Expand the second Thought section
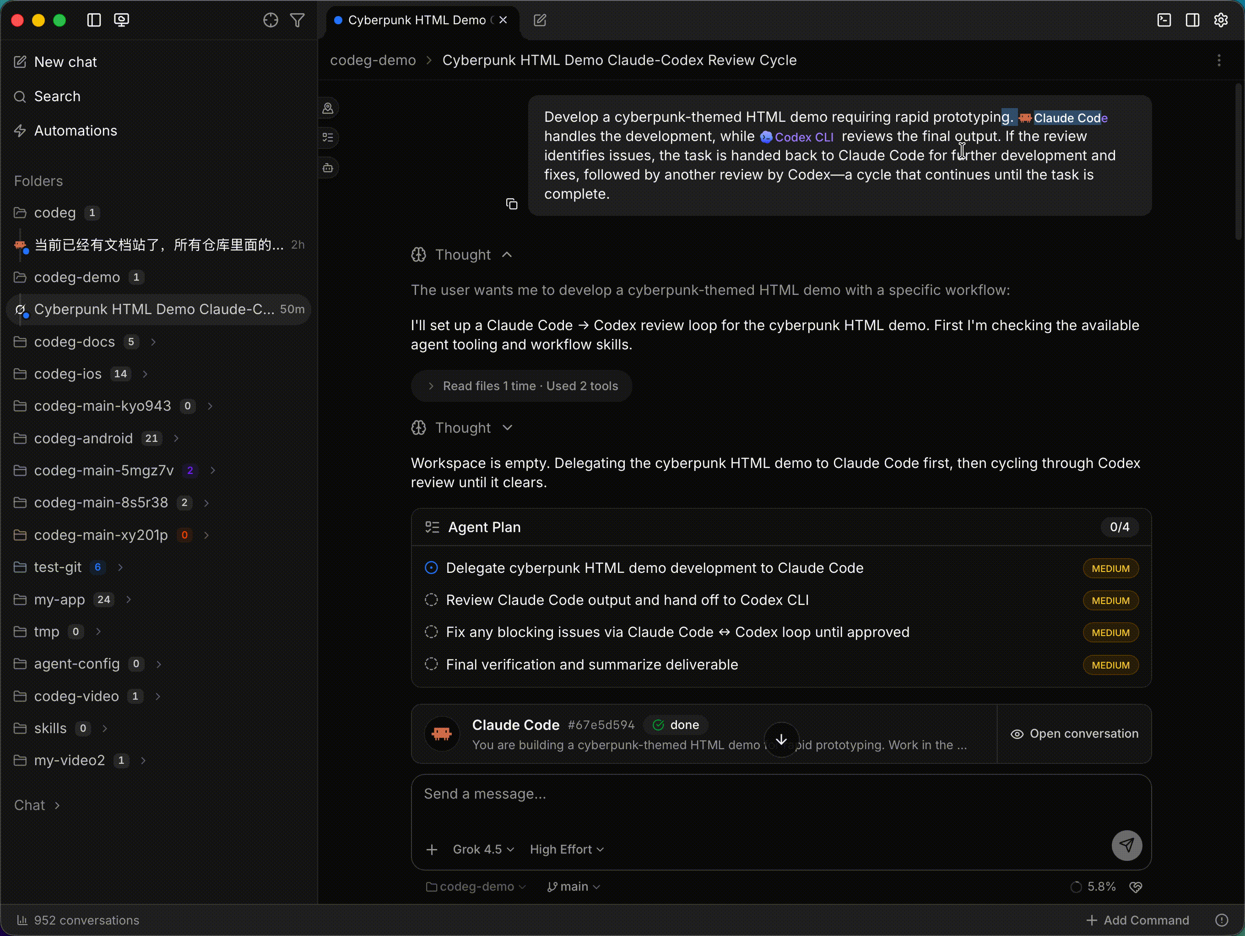The image size is (1245, 936). click(x=462, y=428)
